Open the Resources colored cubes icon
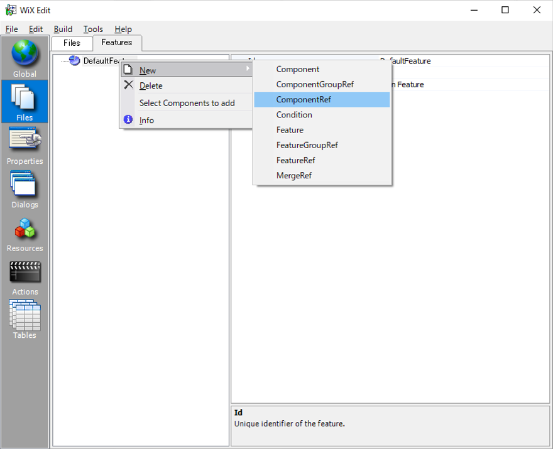The width and height of the screenshot is (553, 449). [x=25, y=228]
